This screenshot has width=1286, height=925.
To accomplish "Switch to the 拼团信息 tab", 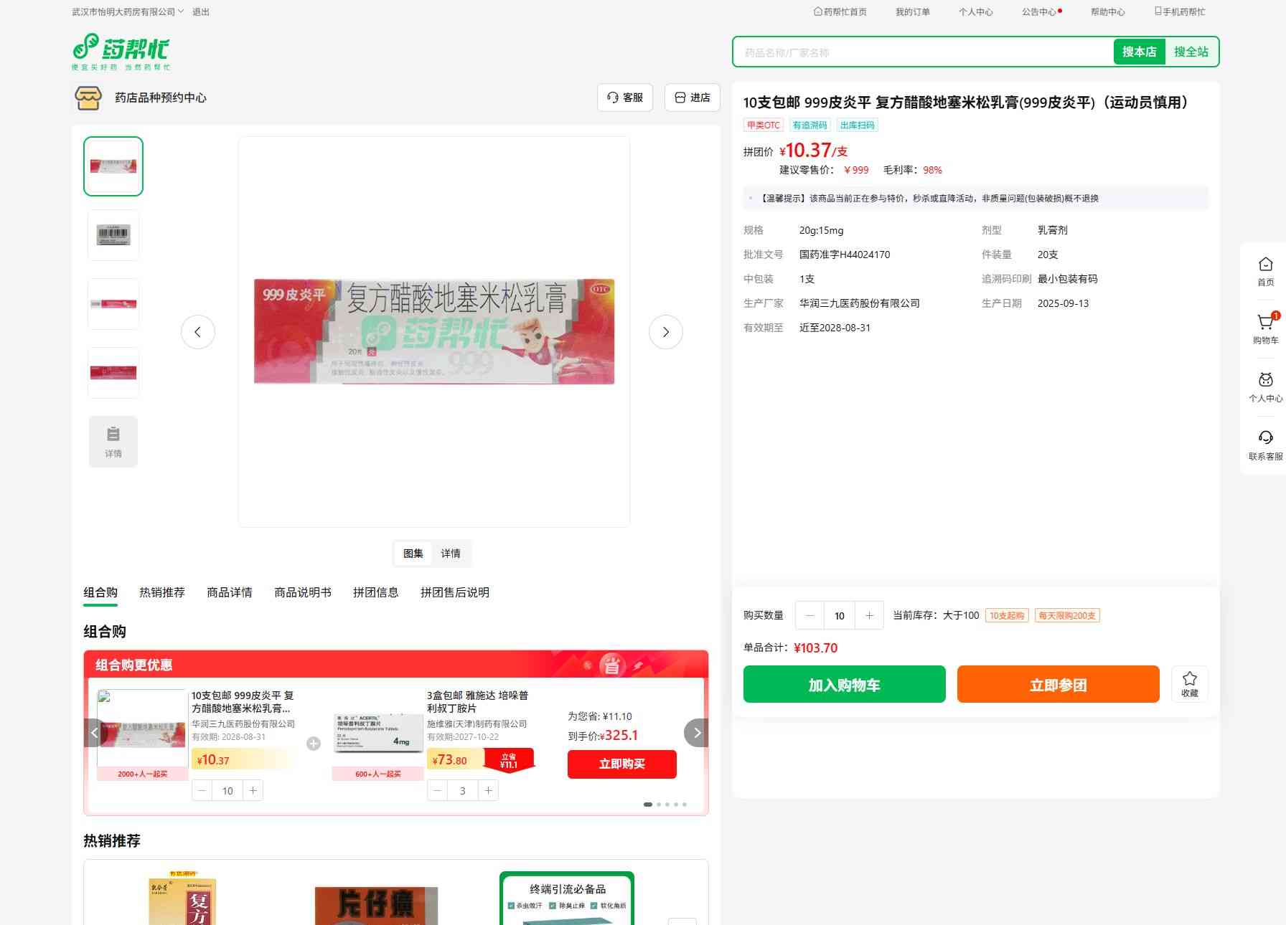I will 375,592.
